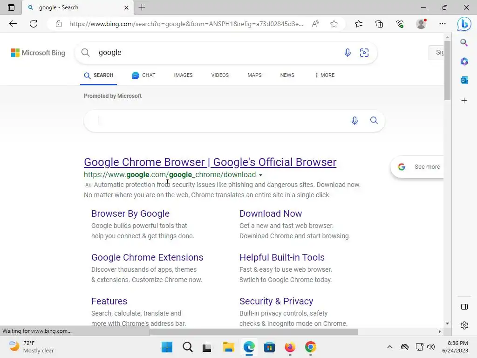Open Edge Settings and more ellipsis
Image resolution: width=477 pixels, height=358 pixels.
(x=443, y=24)
